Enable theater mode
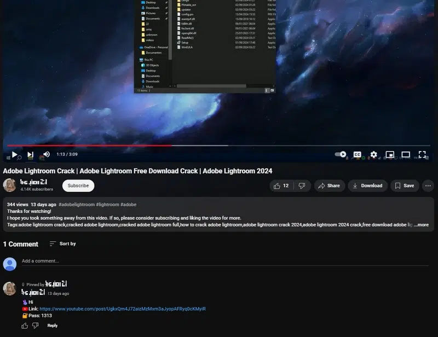The height and width of the screenshot is (337, 438). (406, 155)
